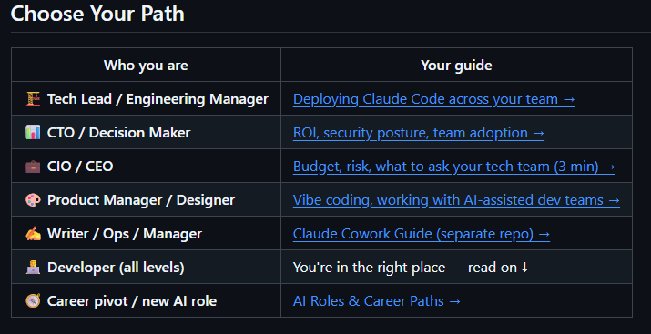Open AI Roles & Career Paths link
Viewport: 651px width, 334px height.
377,301
